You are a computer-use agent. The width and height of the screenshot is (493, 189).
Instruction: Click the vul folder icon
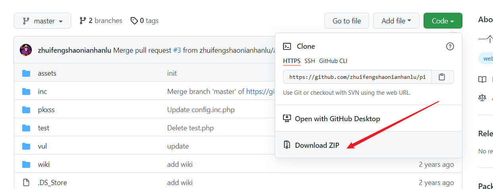(x=26, y=146)
